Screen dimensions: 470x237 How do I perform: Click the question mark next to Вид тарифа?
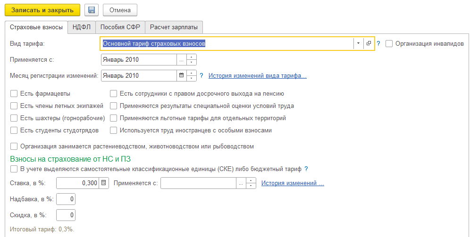tap(378, 44)
